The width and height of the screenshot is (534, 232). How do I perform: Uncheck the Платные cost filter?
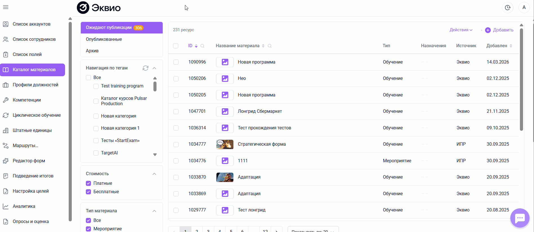click(88, 183)
